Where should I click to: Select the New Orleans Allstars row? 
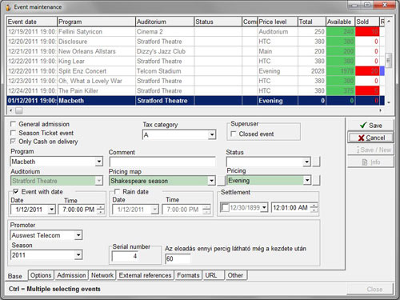(x=196, y=51)
